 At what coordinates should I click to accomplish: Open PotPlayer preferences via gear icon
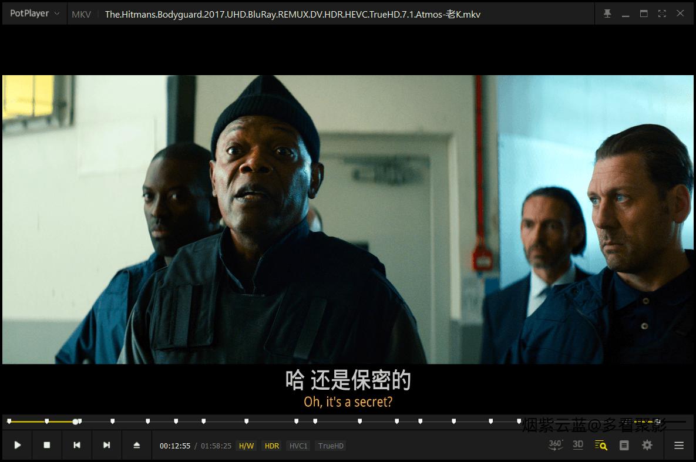pyautogui.click(x=647, y=445)
